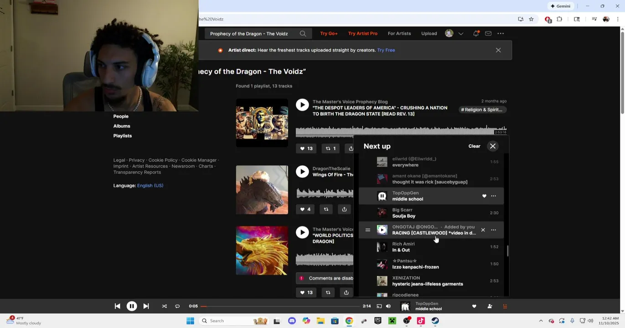Select the everywhere track by eliwrld
The width and height of the screenshot is (625, 328).
coord(431,162)
